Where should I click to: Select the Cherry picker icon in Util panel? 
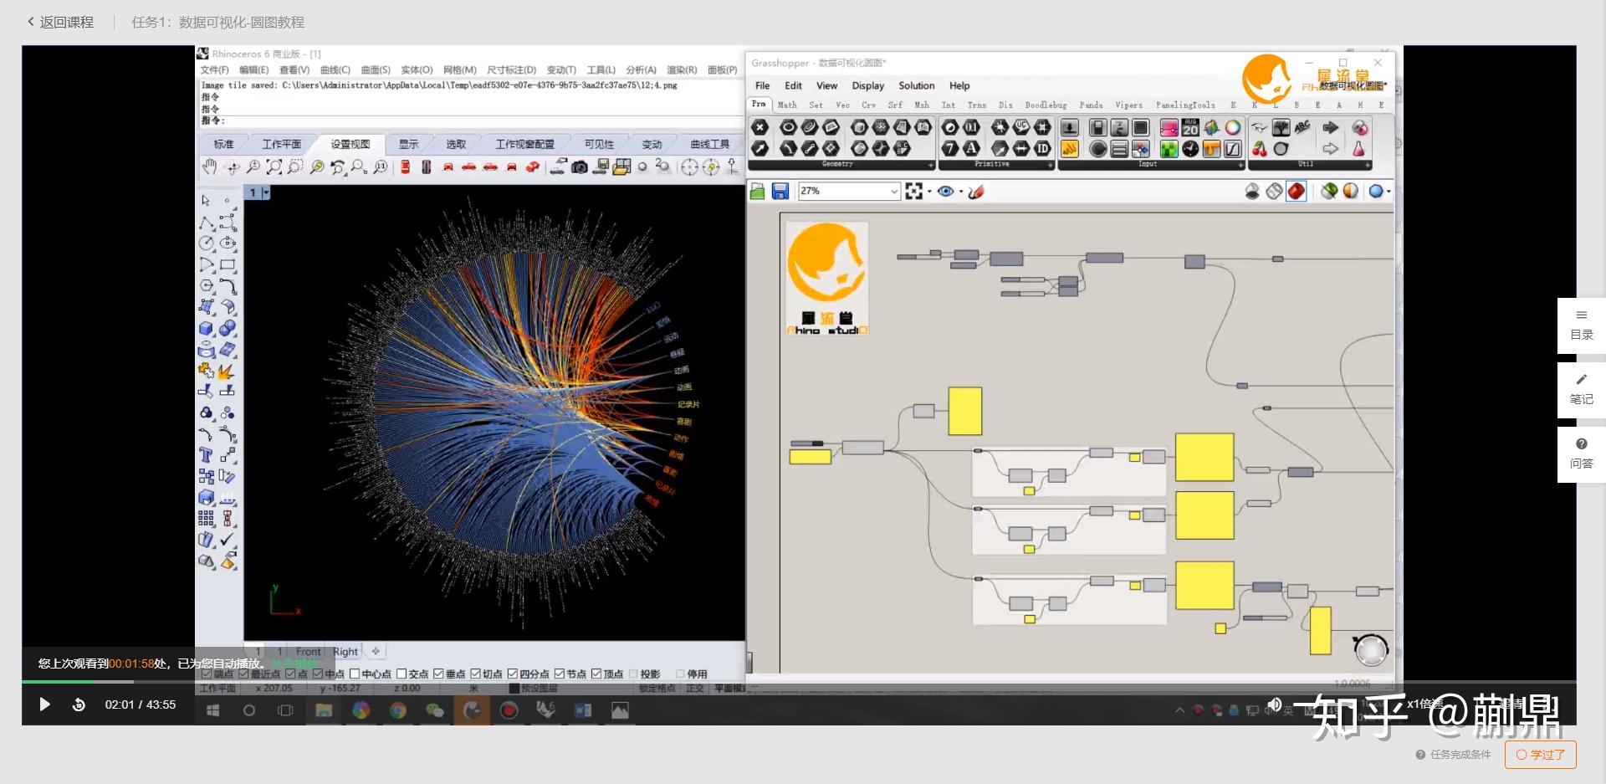point(1259,149)
